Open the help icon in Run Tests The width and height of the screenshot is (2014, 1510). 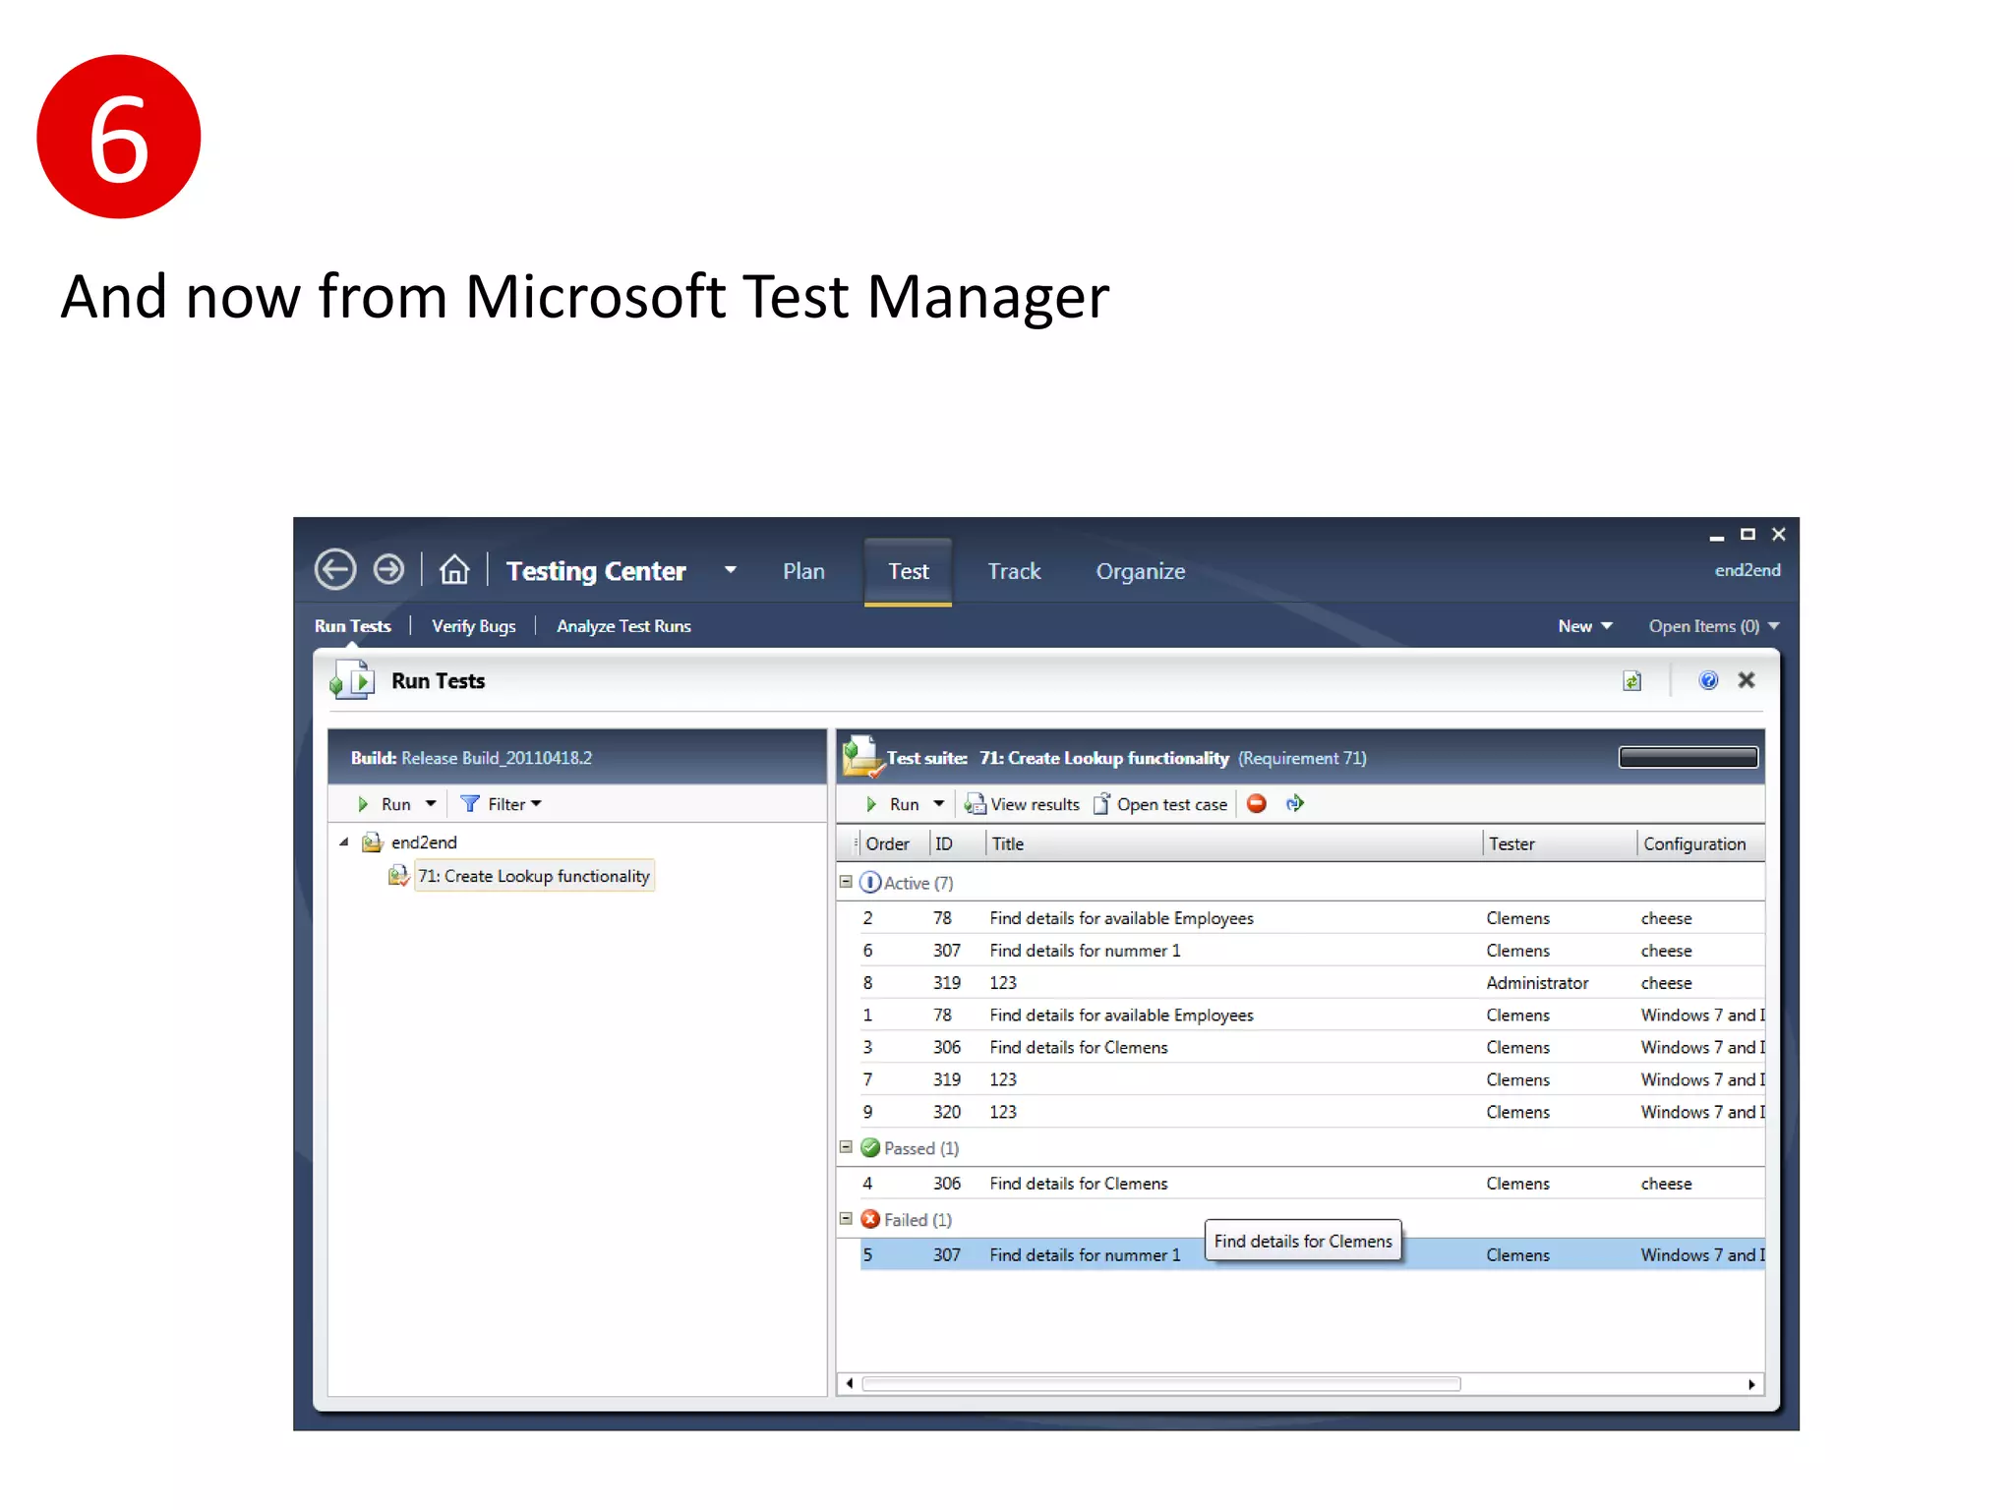[x=1708, y=680]
